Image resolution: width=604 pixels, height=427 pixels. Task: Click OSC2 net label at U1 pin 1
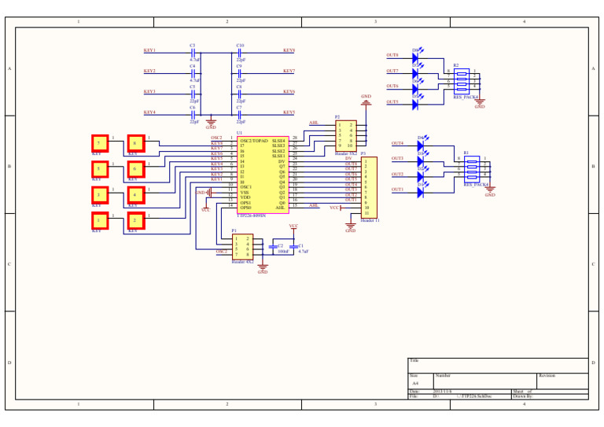coord(216,138)
